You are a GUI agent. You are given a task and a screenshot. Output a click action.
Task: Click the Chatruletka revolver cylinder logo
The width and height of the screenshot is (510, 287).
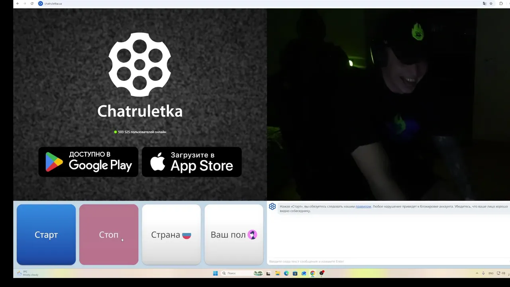[140, 65]
